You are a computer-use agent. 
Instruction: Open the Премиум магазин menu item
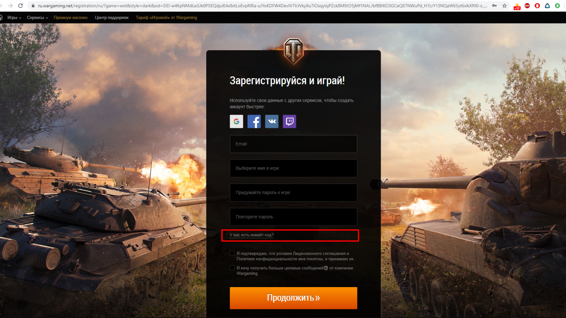point(70,17)
